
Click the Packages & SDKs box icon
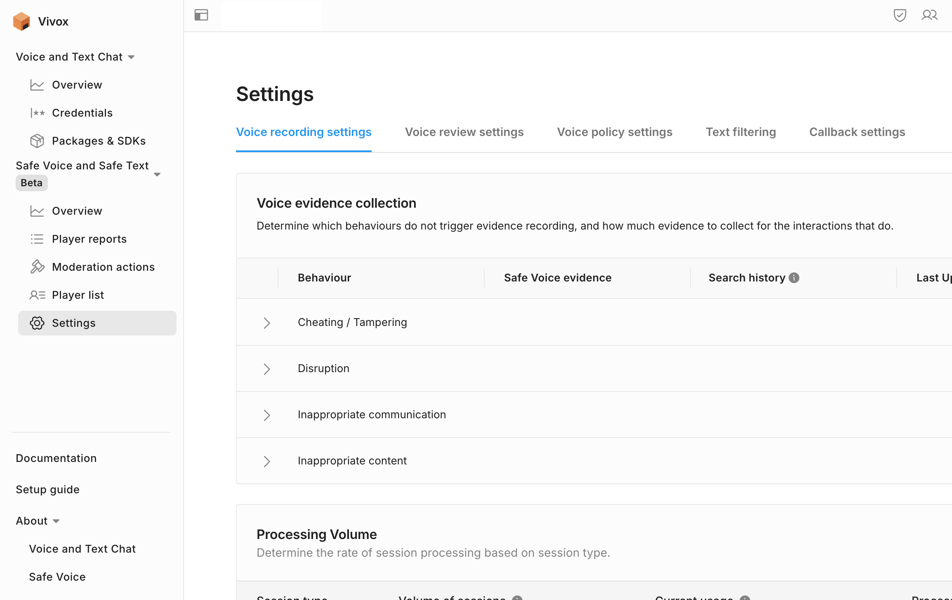coord(37,141)
